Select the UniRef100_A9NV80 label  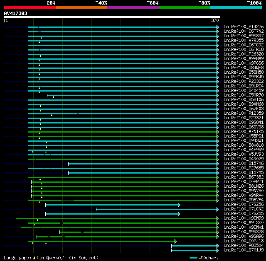pos(244,191)
